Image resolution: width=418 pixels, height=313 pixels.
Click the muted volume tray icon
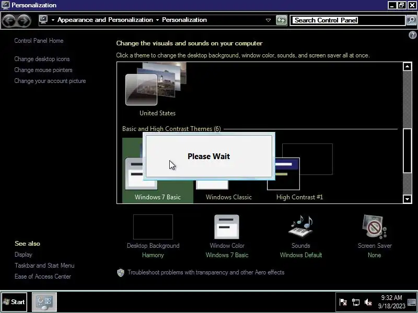pos(368,302)
